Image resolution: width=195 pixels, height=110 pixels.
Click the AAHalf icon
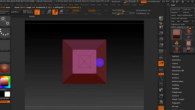click(161, 46)
